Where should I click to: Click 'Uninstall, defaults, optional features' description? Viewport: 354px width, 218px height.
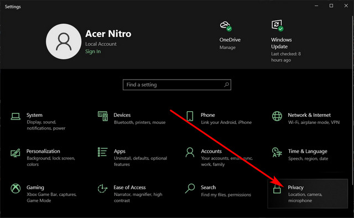(140, 162)
